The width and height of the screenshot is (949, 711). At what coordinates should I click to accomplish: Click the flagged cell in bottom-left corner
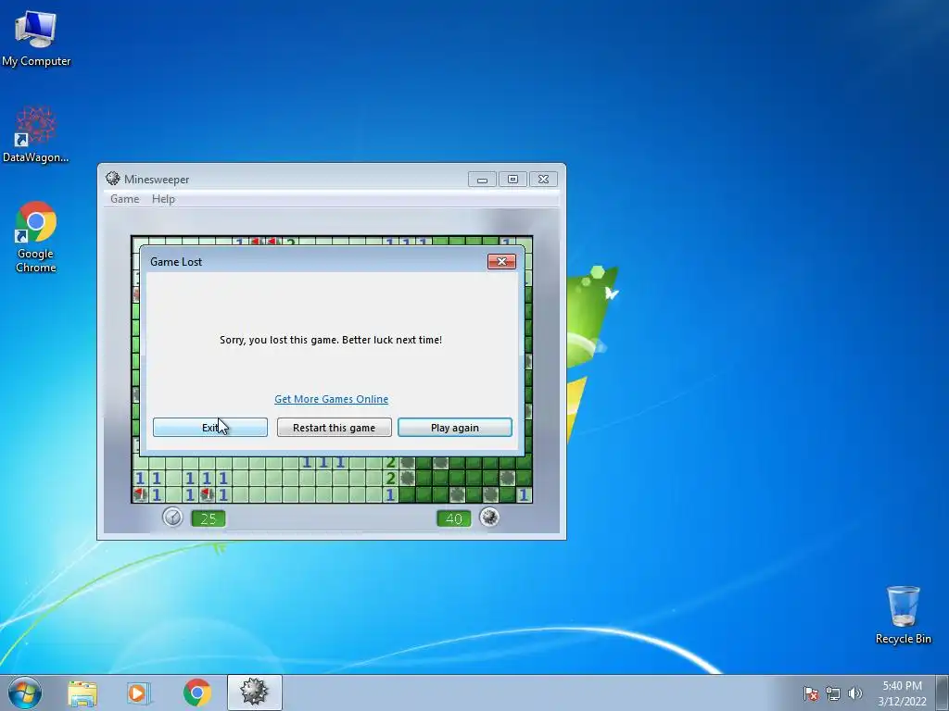(141, 494)
